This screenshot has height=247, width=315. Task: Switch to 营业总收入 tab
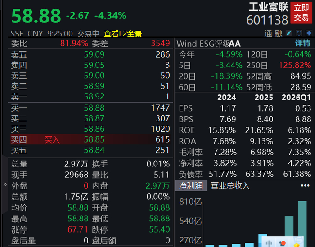(230, 185)
